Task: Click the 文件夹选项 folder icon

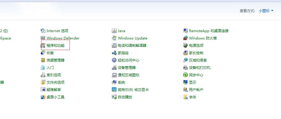Action: 43,82
